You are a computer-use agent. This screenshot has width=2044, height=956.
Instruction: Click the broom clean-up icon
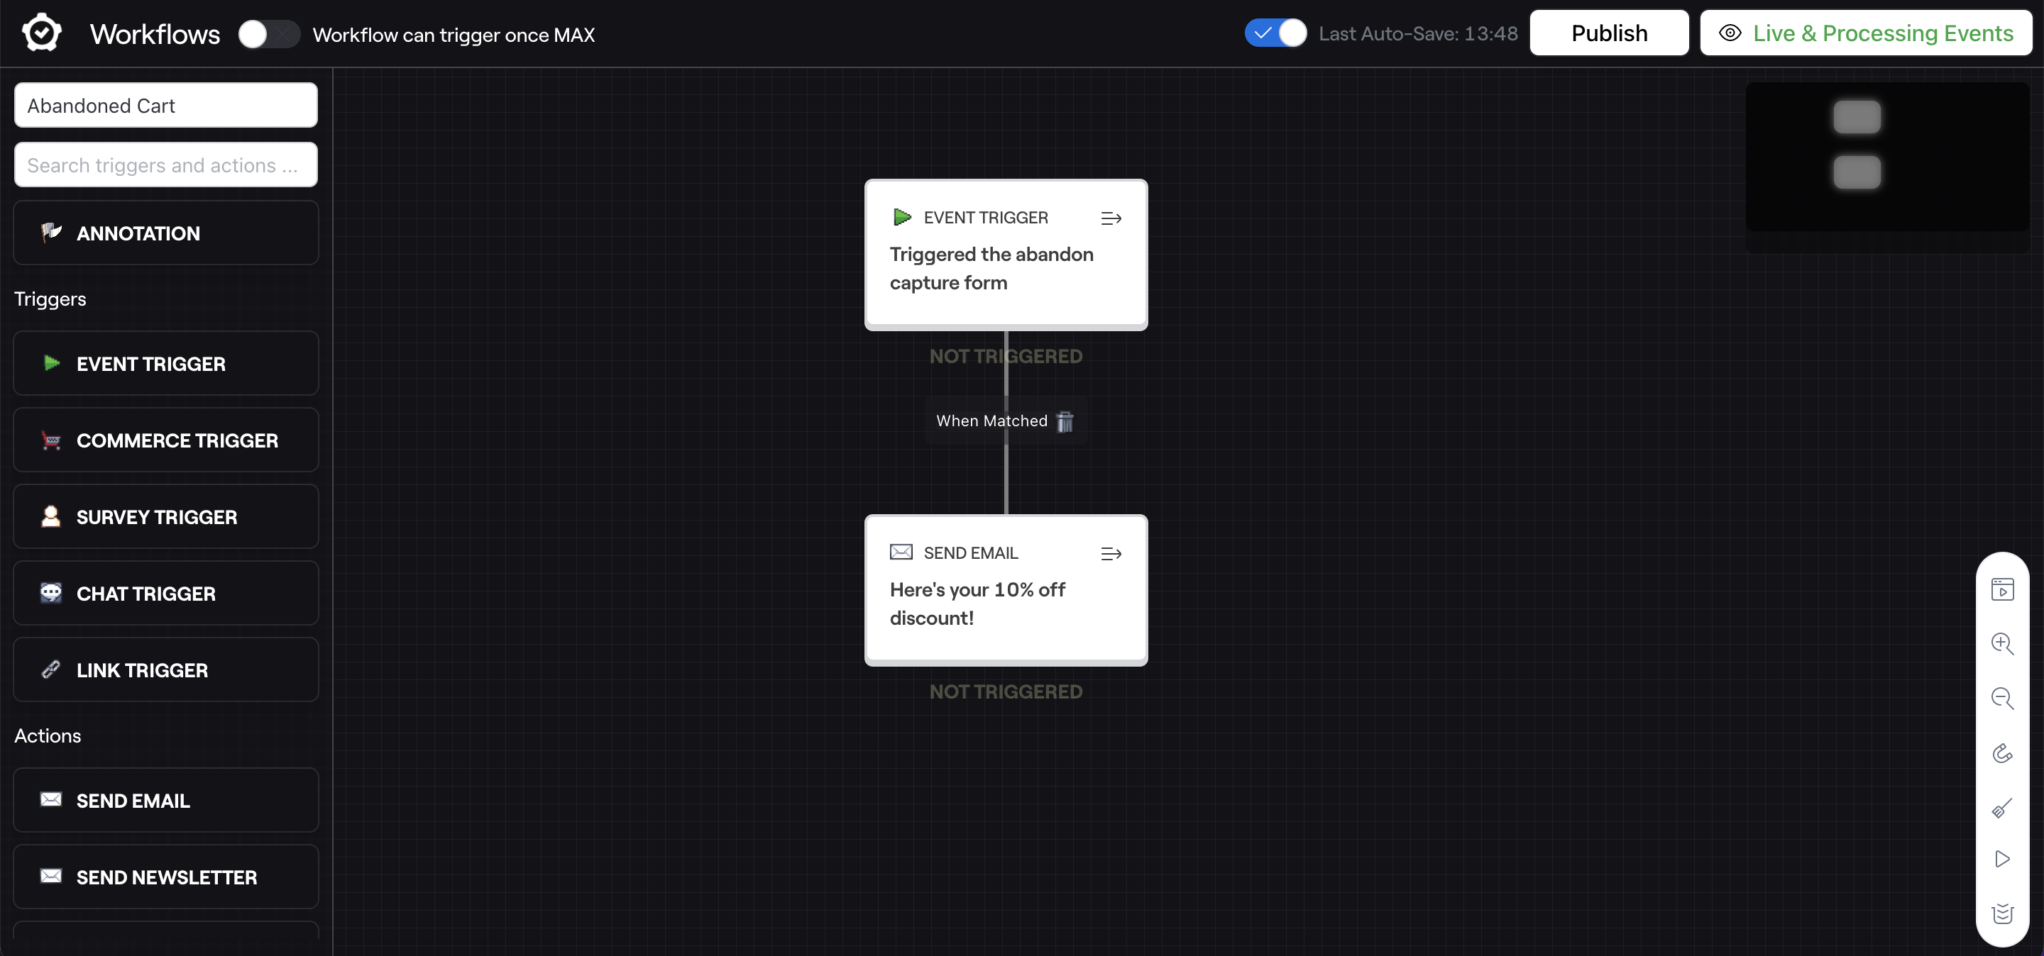click(x=2002, y=808)
